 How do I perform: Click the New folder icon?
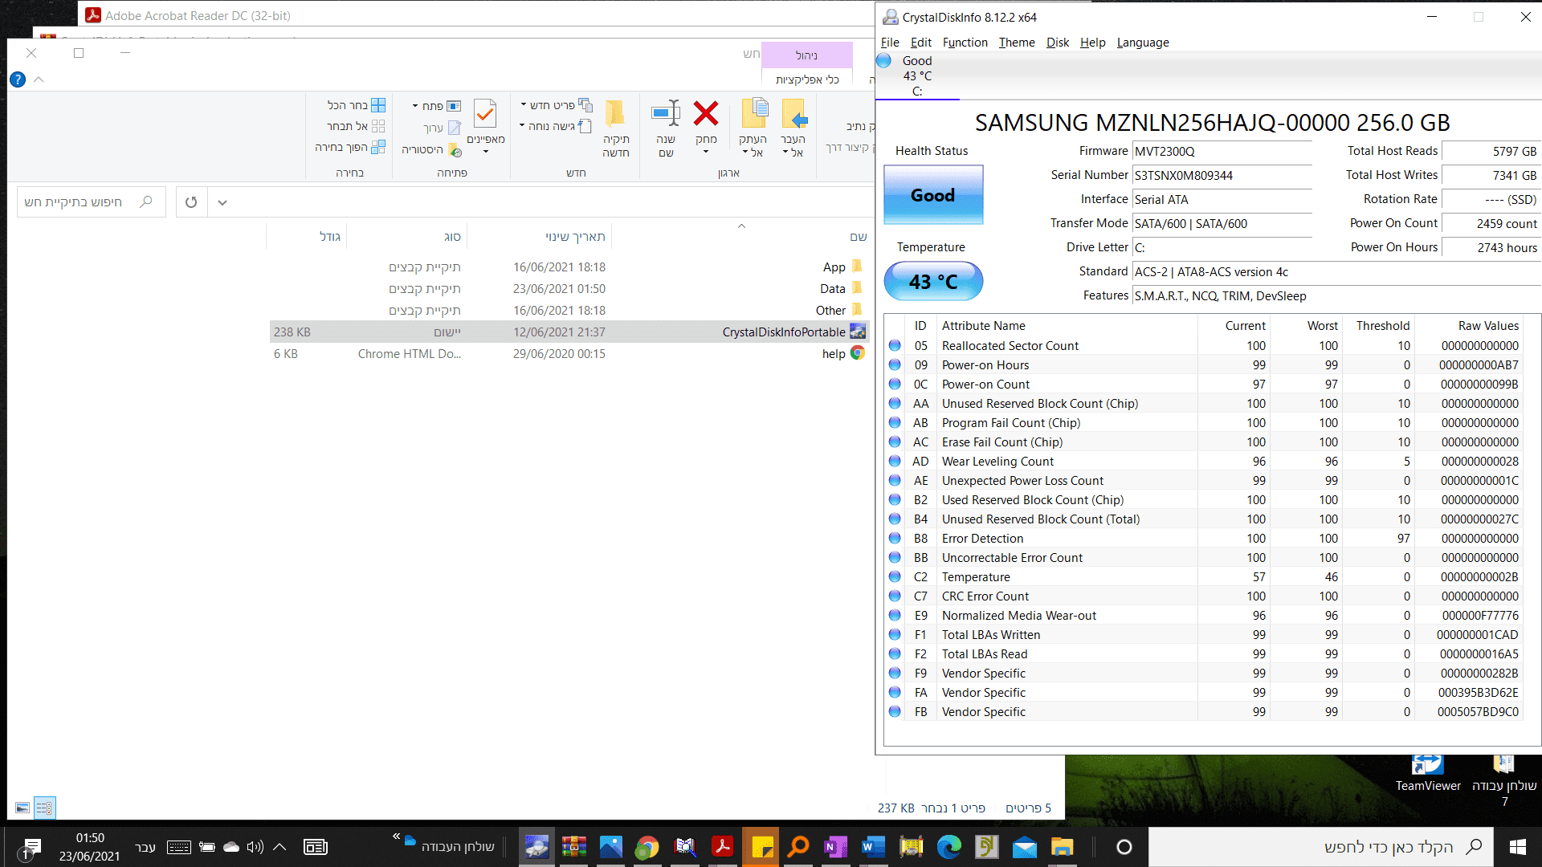tap(615, 114)
